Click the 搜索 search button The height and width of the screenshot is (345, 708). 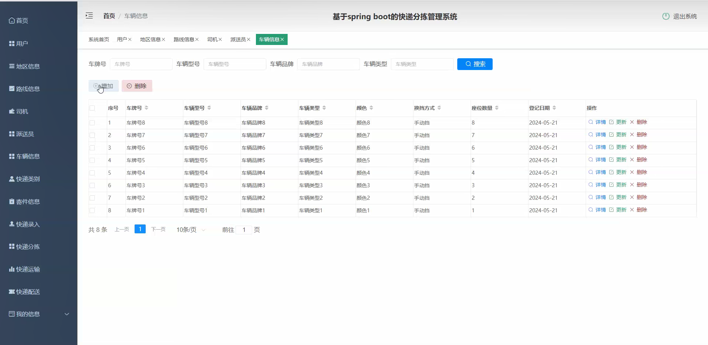pos(475,64)
